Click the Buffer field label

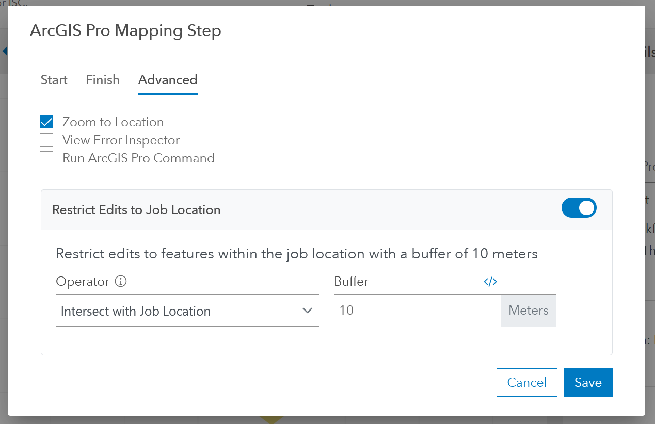coord(352,282)
